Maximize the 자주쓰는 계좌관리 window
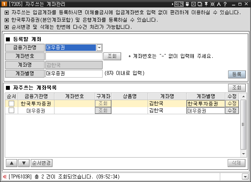The height and width of the screenshot is (182, 251). (x=240, y=4)
